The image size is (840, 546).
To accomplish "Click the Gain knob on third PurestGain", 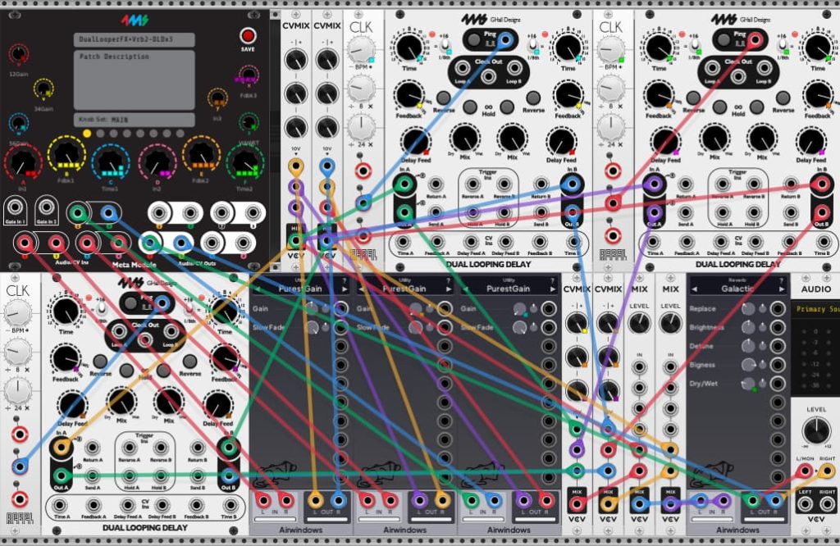I will [x=519, y=309].
